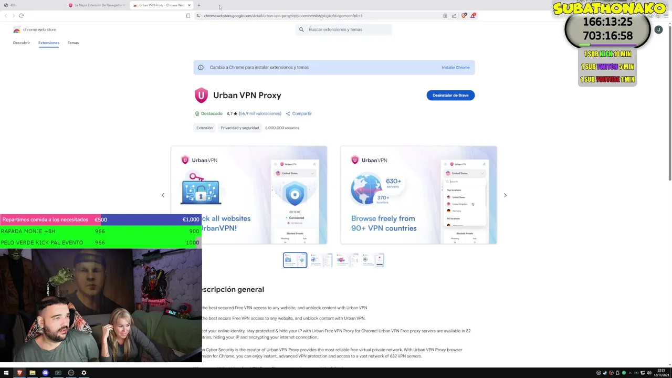Open the Settings gear in taskbar

click(x=83, y=373)
